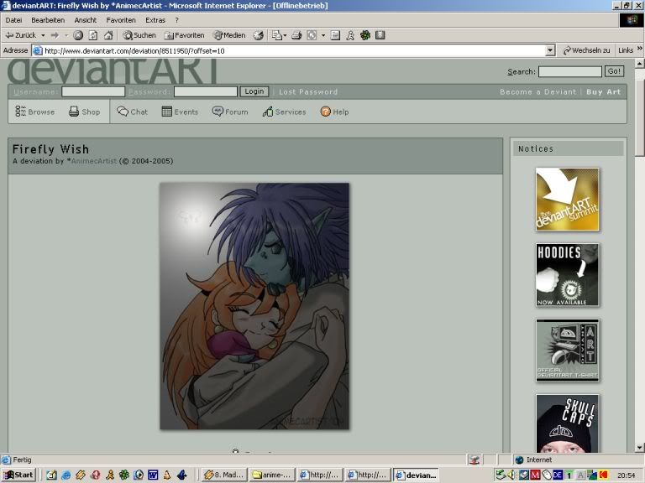
Task: Click the Firefly Wish artwork image
Action: pos(254,306)
